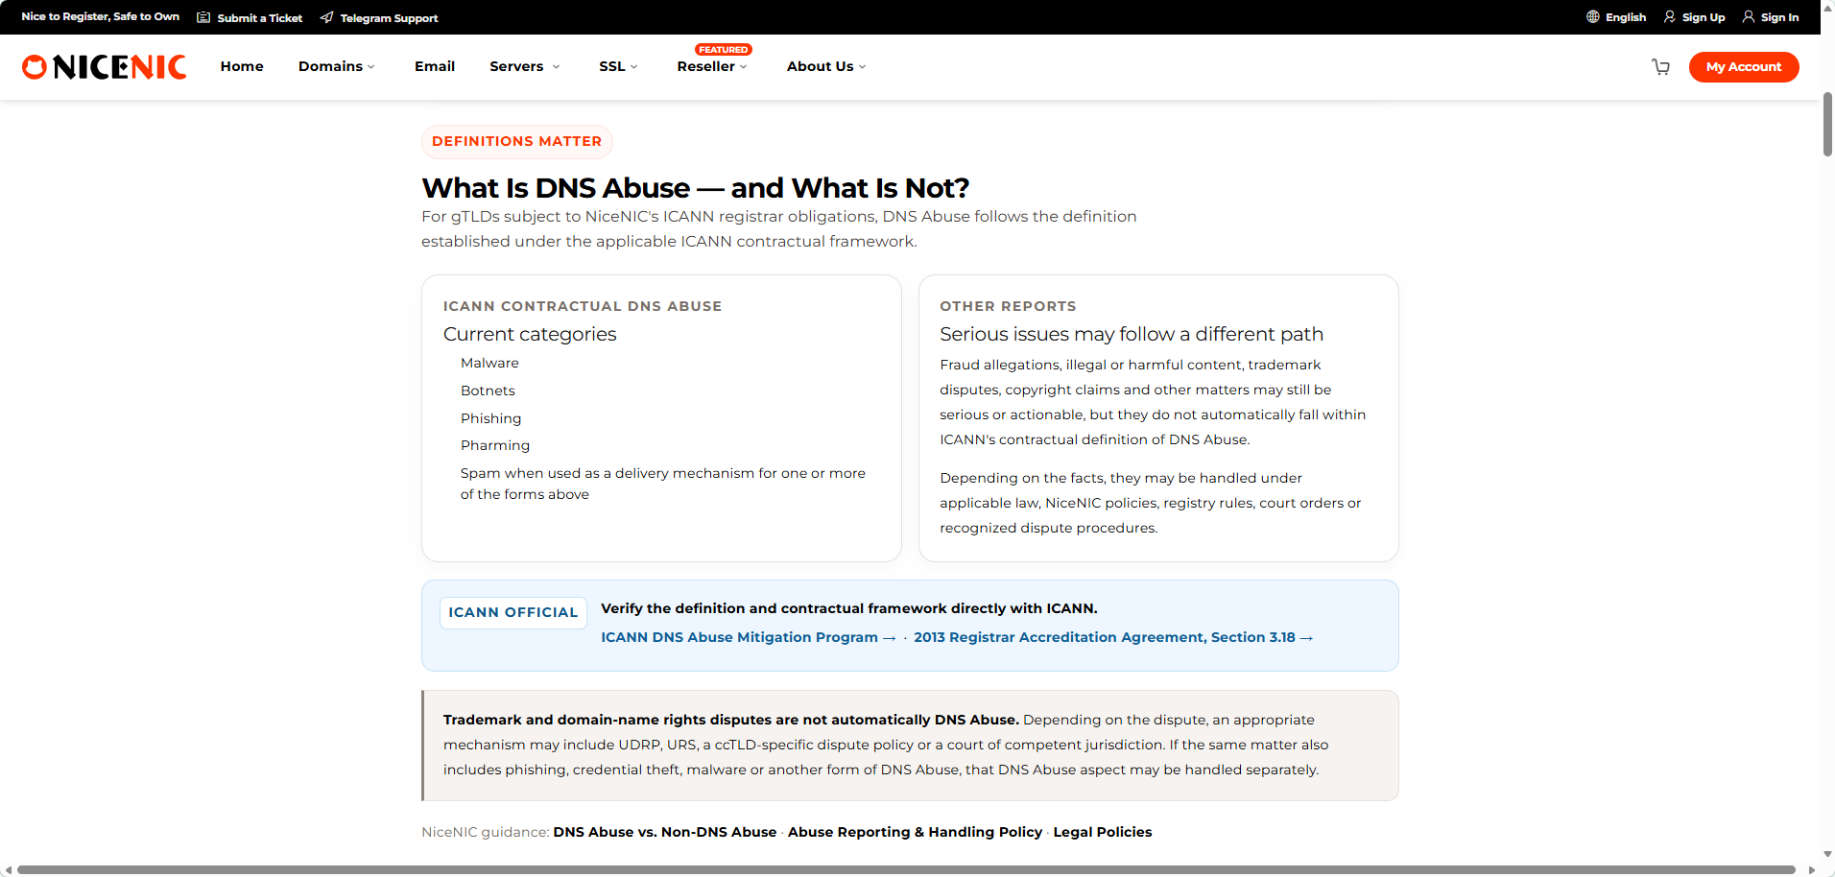Expand the SSL menu chevron
Screen dimensions: 1835x877
point(633,67)
